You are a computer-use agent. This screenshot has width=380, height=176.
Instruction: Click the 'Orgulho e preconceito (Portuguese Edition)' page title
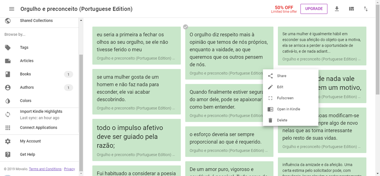76,9
